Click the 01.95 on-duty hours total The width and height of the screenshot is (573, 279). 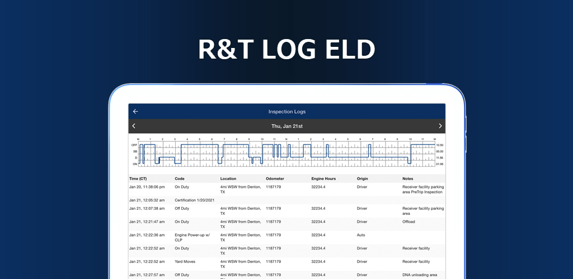pyautogui.click(x=440, y=164)
